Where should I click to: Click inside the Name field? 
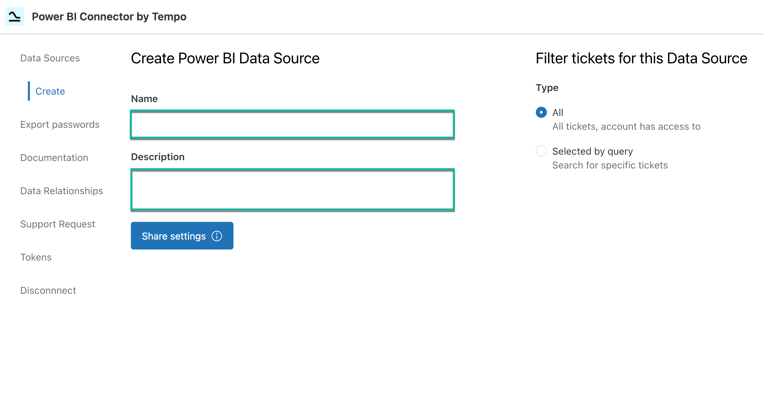(x=292, y=124)
